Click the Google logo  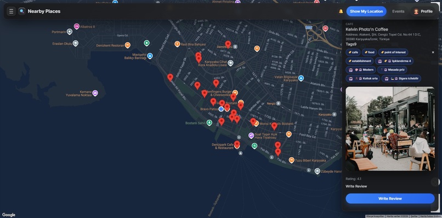tap(9, 215)
